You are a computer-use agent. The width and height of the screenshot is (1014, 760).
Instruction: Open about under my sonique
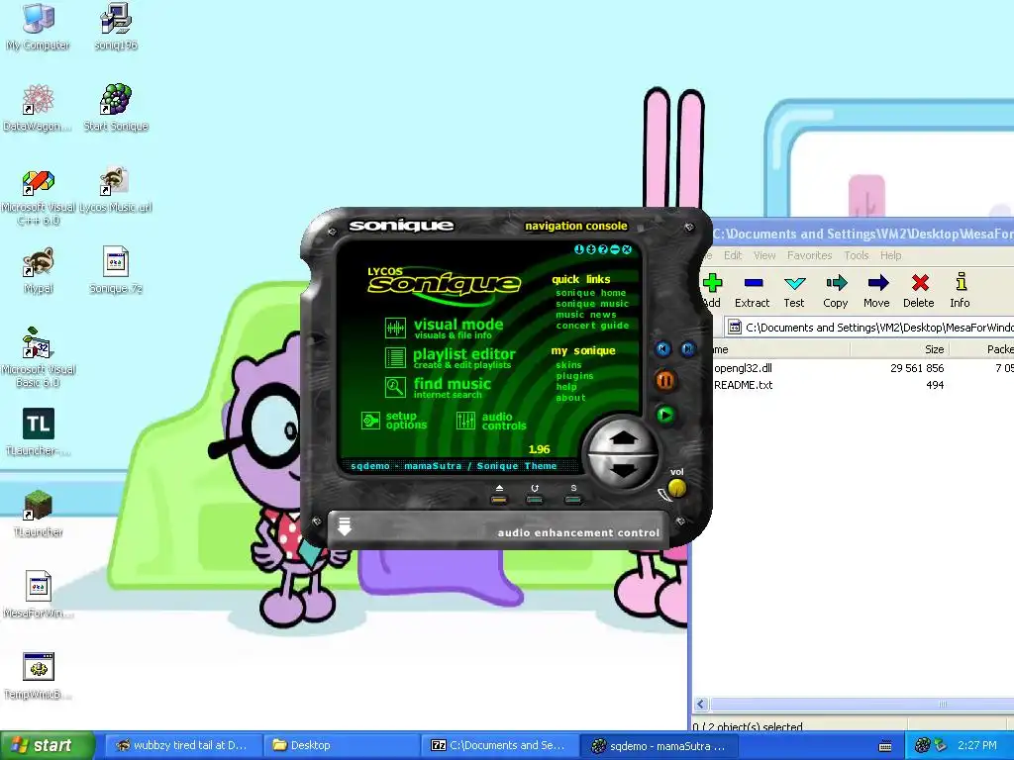point(570,398)
